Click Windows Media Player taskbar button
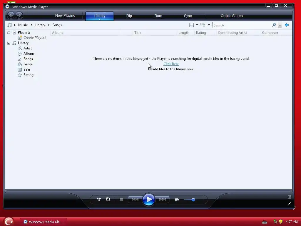 point(44,222)
